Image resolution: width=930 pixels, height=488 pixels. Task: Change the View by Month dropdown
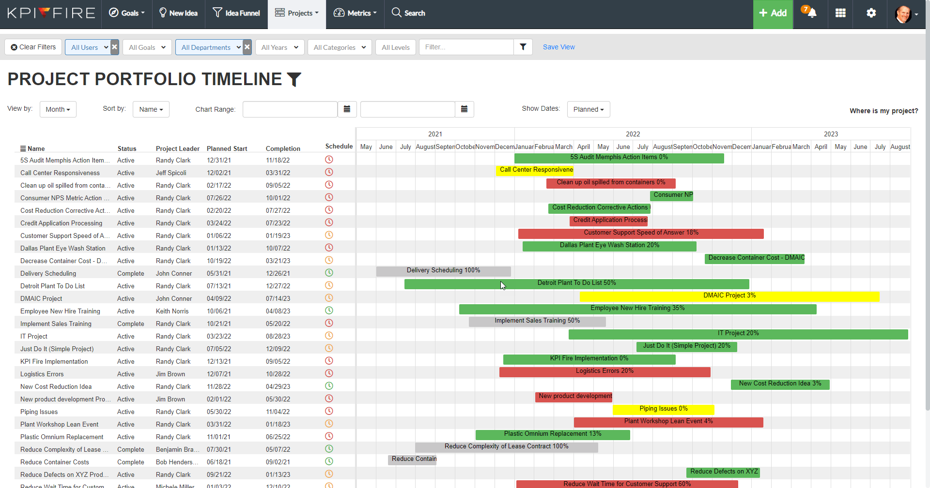coord(58,109)
